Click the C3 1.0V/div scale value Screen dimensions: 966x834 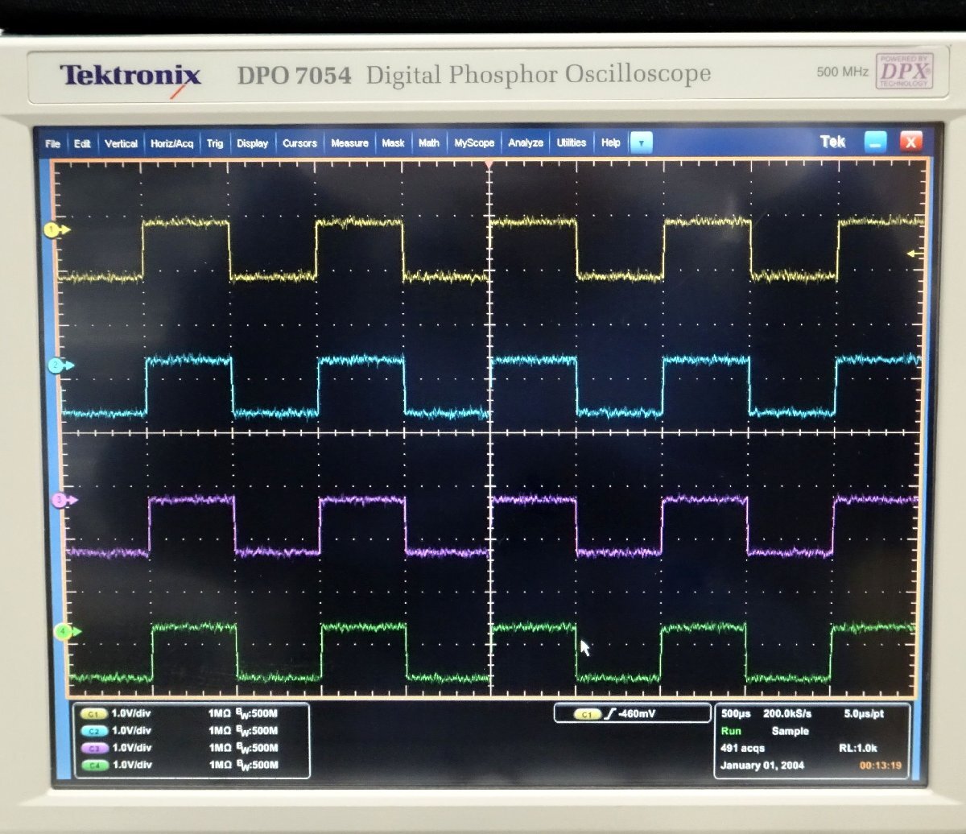click(x=131, y=748)
